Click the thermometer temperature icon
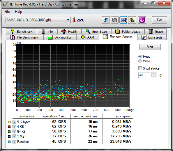 [74, 20]
